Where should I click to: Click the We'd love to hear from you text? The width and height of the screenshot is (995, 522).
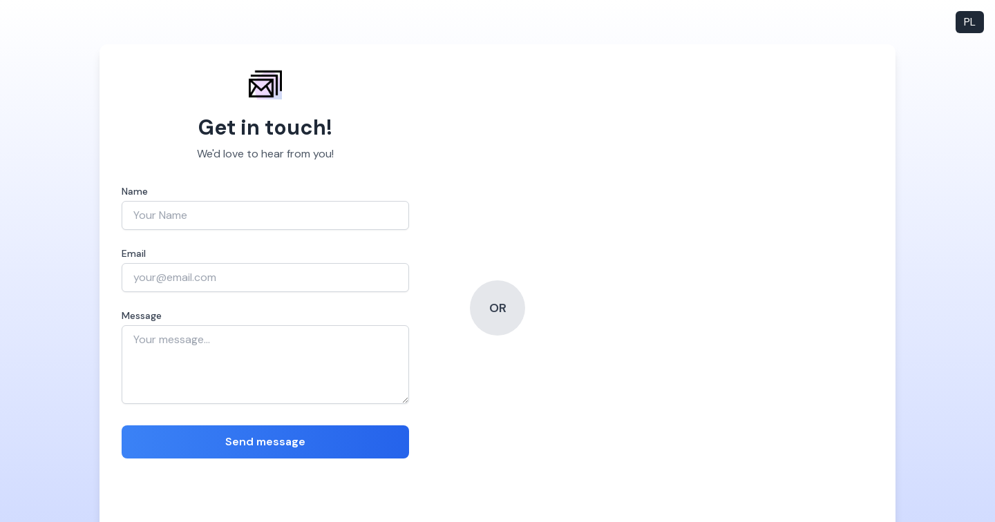pyautogui.click(x=265, y=154)
